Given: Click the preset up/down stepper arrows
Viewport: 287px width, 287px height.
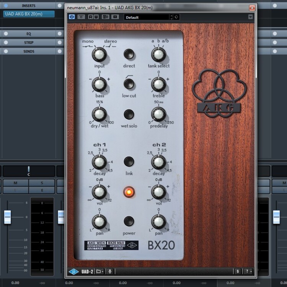Looking at the screenshot, I should point(171,17).
